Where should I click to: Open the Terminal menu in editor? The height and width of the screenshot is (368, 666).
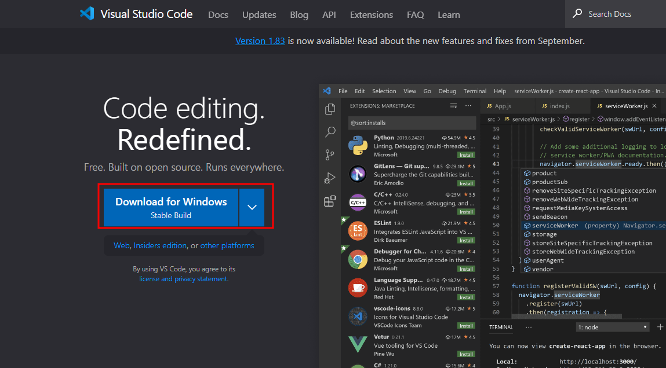tap(475, 91)
